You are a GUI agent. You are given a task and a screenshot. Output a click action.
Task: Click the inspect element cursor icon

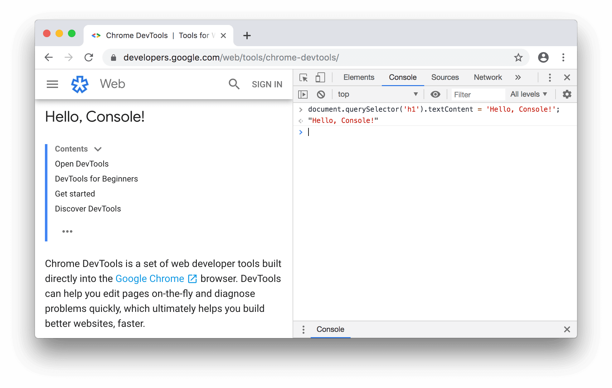tap(303, 77)
